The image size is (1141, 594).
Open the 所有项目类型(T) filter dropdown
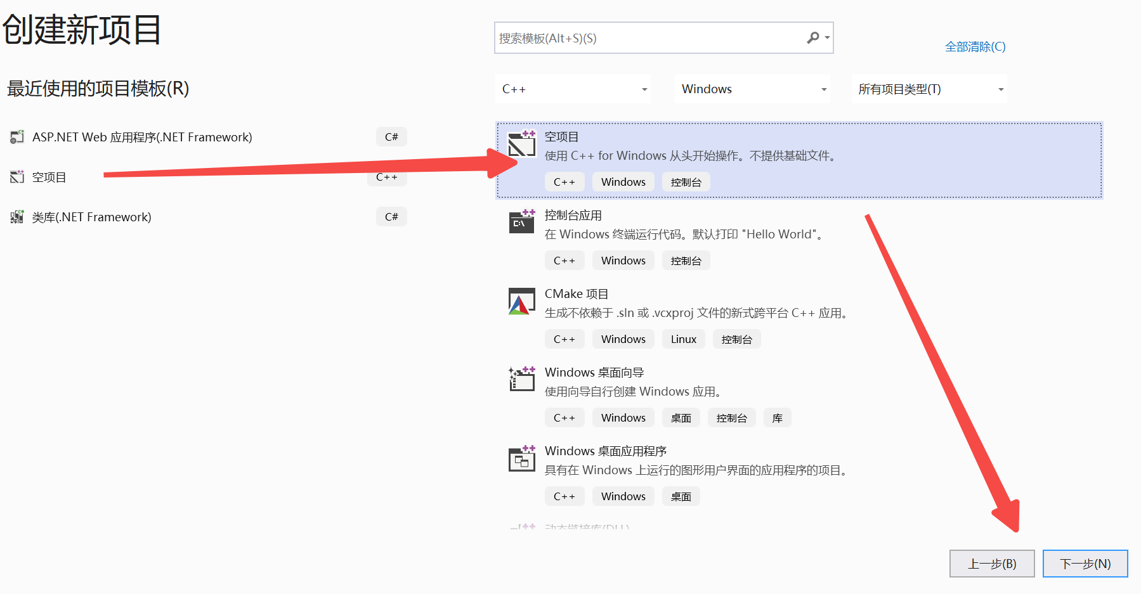click(x=929, y=89)
